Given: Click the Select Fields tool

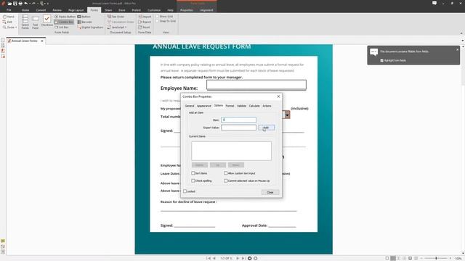Looking at the screenshot, I should [x=25, y=22].
